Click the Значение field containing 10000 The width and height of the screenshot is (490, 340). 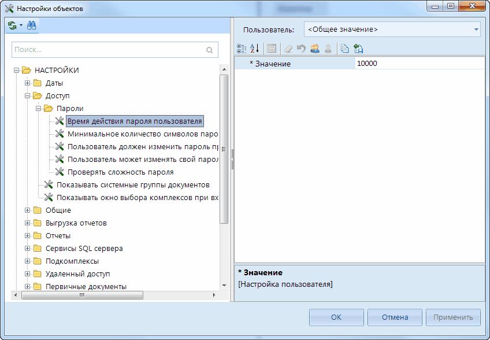coord(419,64)
